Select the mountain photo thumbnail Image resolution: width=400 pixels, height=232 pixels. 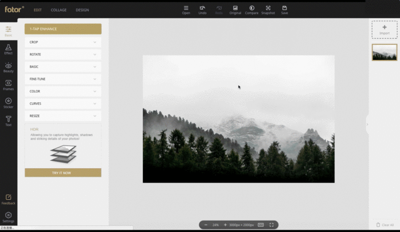384,52
